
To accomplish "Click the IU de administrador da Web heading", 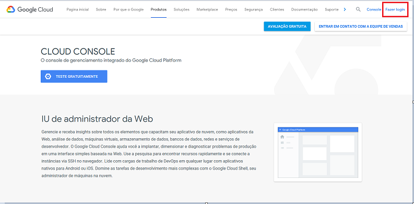I will pos(97,119).
